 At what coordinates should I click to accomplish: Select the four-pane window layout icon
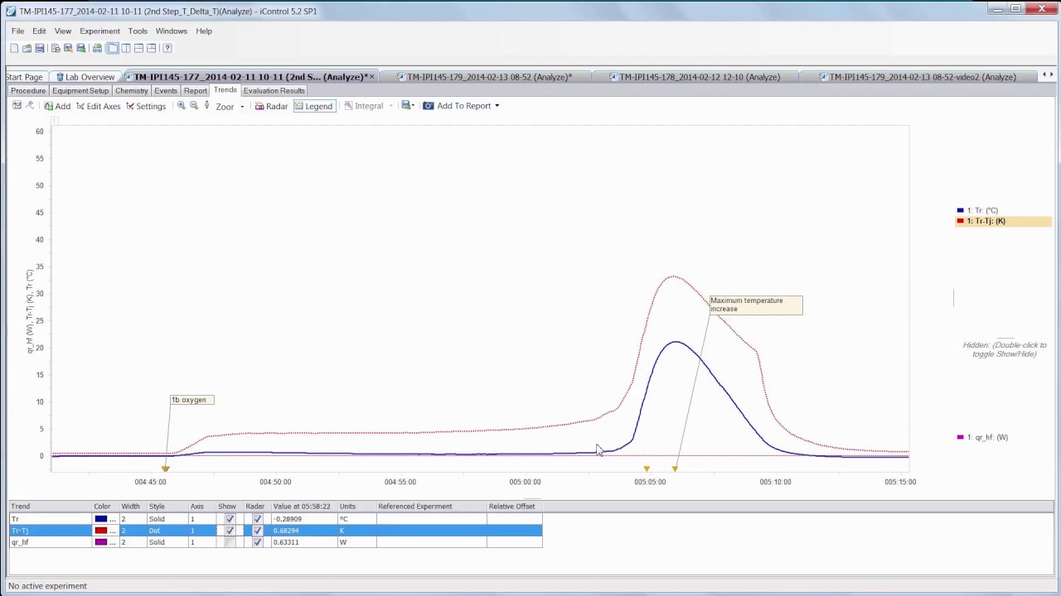point(151,48)
